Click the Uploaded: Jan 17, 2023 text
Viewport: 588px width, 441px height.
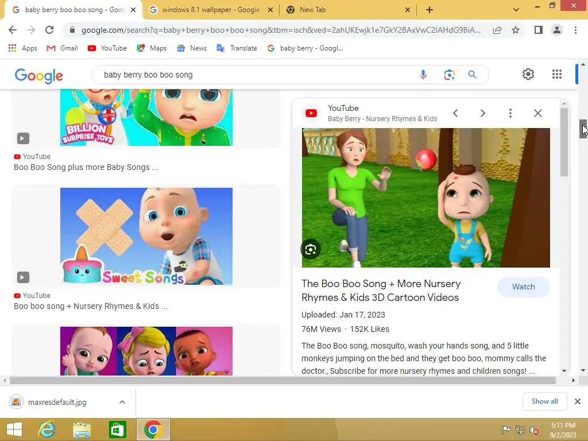click(x=343, y=315)
